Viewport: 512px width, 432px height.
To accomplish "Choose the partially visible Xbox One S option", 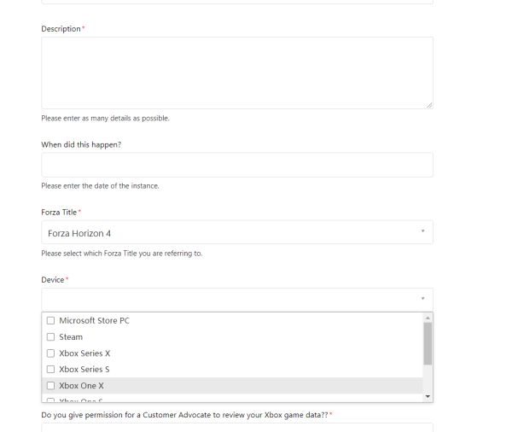I will 81,400.
